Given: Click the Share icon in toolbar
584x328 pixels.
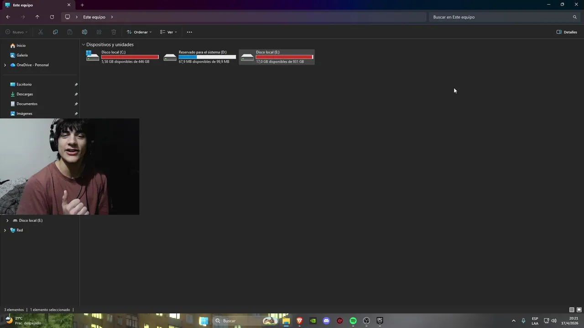Looking at the screenshot, I should click(99, 32).
